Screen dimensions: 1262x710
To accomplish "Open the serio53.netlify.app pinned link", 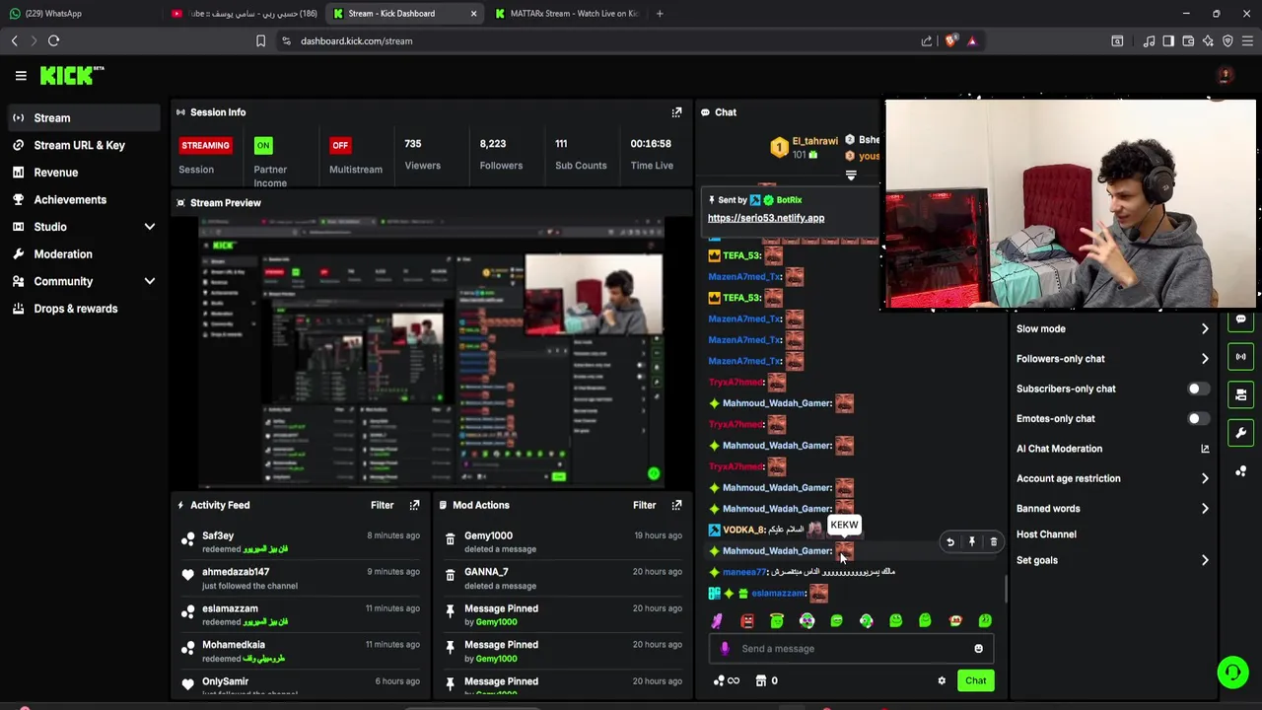I will [x=766, y=218].
